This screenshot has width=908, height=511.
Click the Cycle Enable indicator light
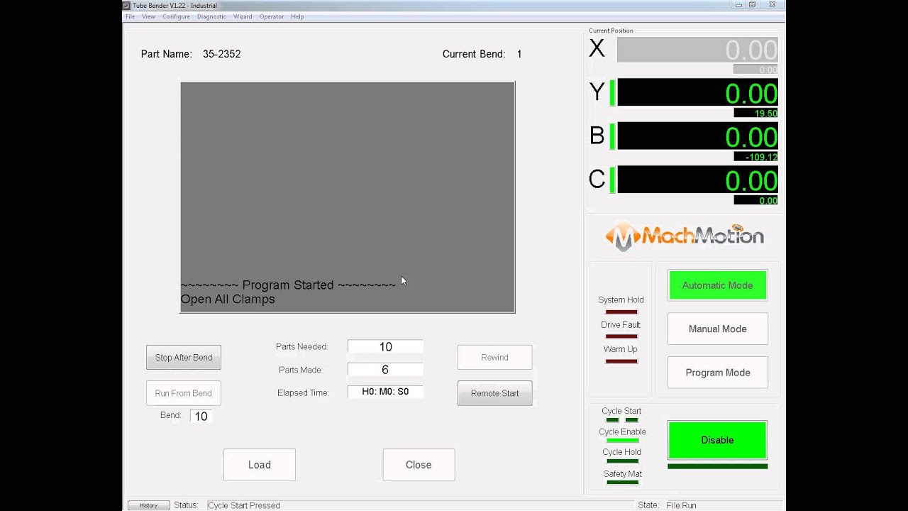pyautogui.click(x=622, y=441)
